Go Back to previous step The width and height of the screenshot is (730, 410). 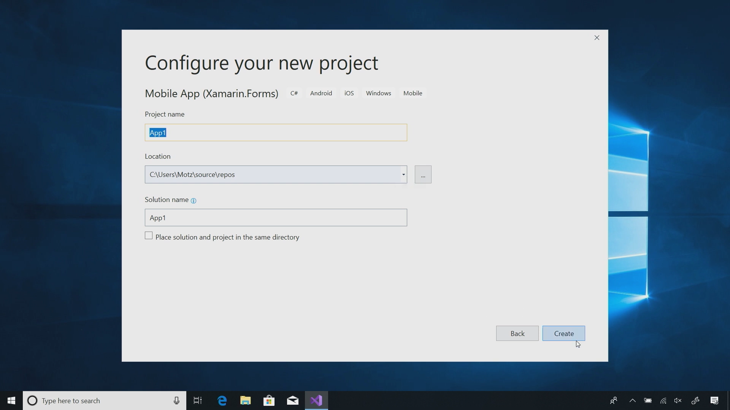[x=517, y=333]
